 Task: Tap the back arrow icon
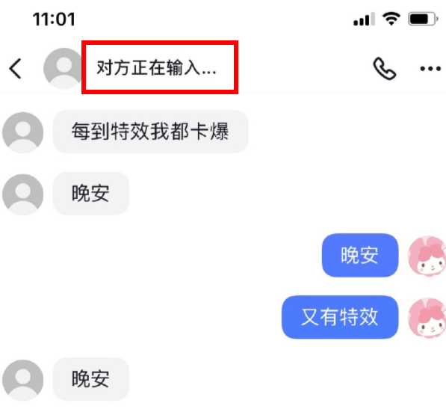click(x=16, y=68)
